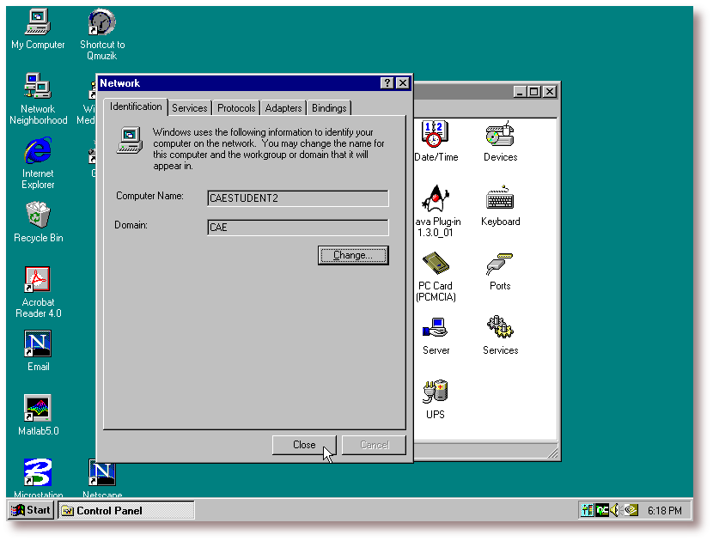The image size is (713, 541).
Task: Open My Computer desktop icon
Action: pos(38,22)
